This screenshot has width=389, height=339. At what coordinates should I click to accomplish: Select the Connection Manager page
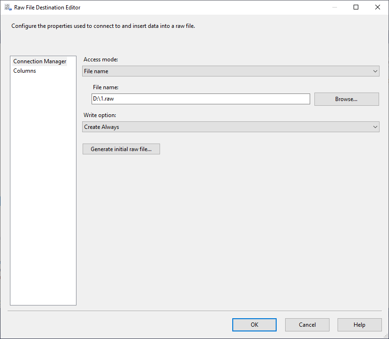tap(40, 61)
